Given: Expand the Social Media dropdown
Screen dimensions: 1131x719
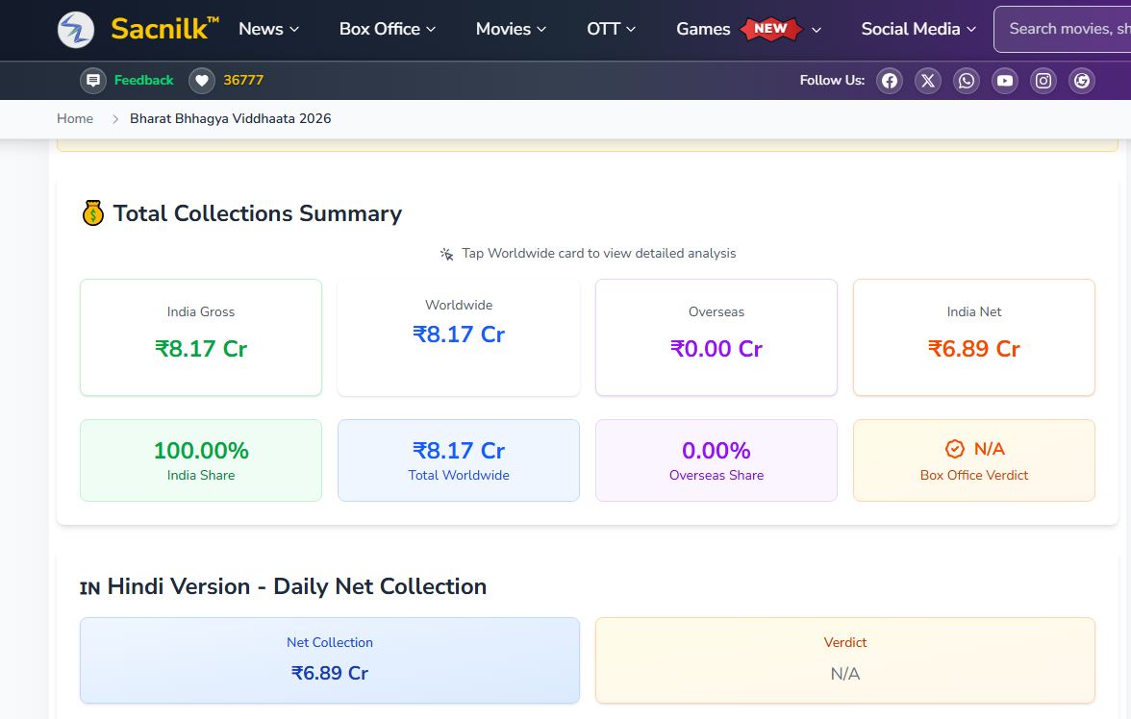Looking at the screenshot, I should (x=918, y=29).
